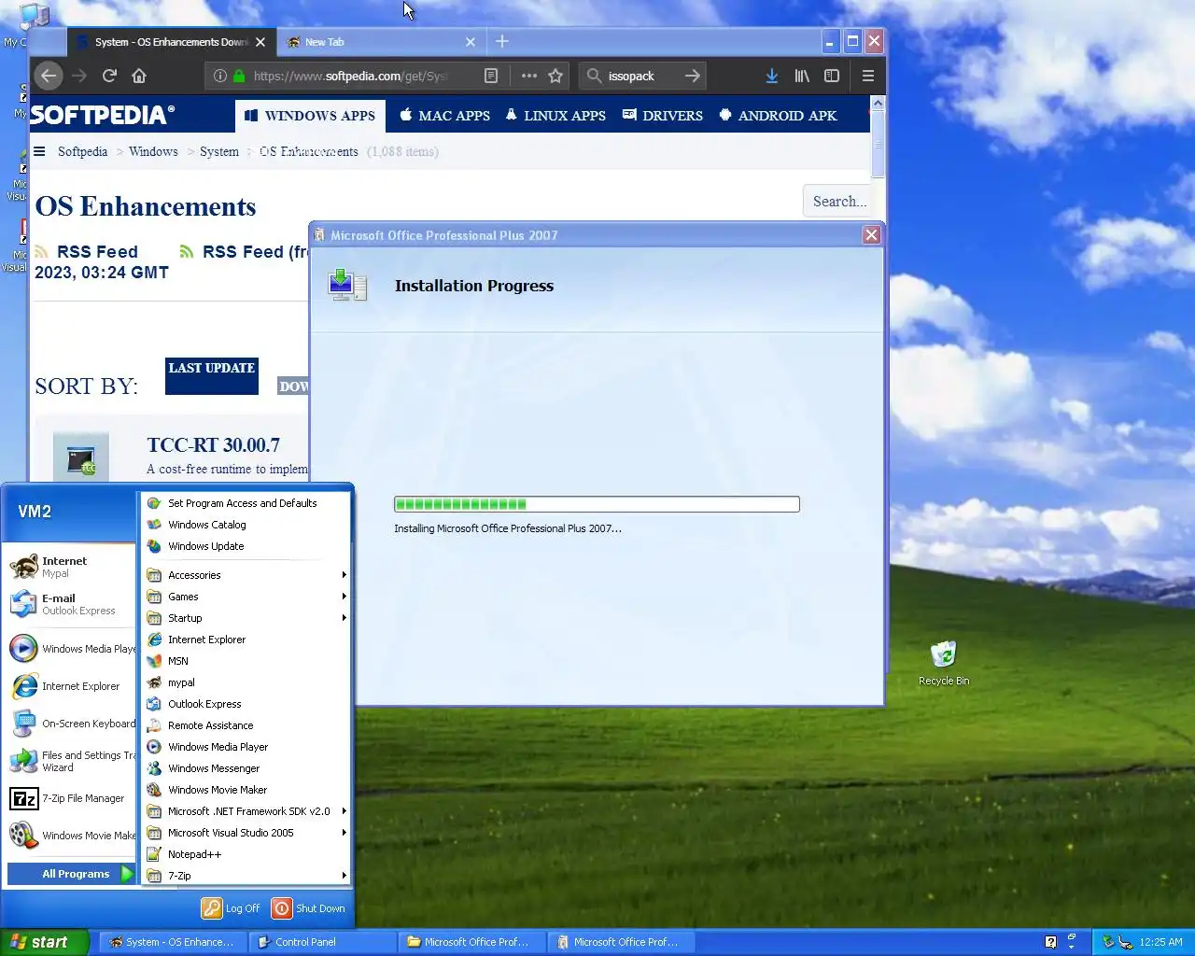Select the Drivers navigation tab
The width and height of the screenshot is (1195, 956).
pos(663,116)
